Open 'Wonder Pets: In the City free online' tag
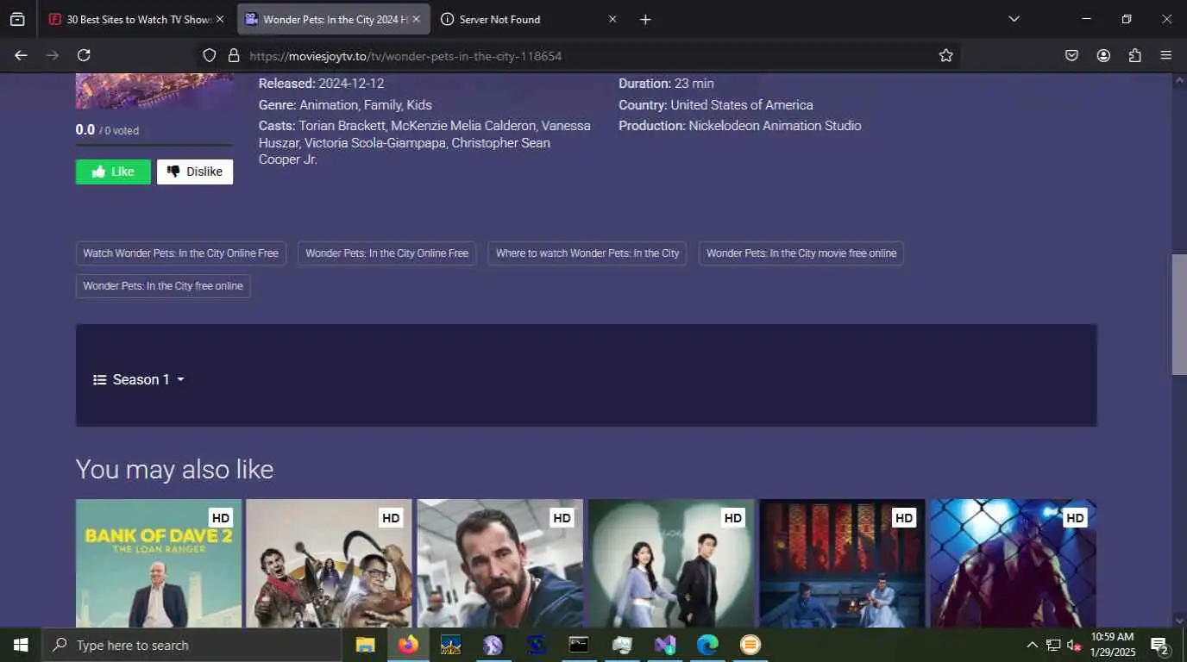1187x662 pixels. pyautogui.click(x=163, y=286)
